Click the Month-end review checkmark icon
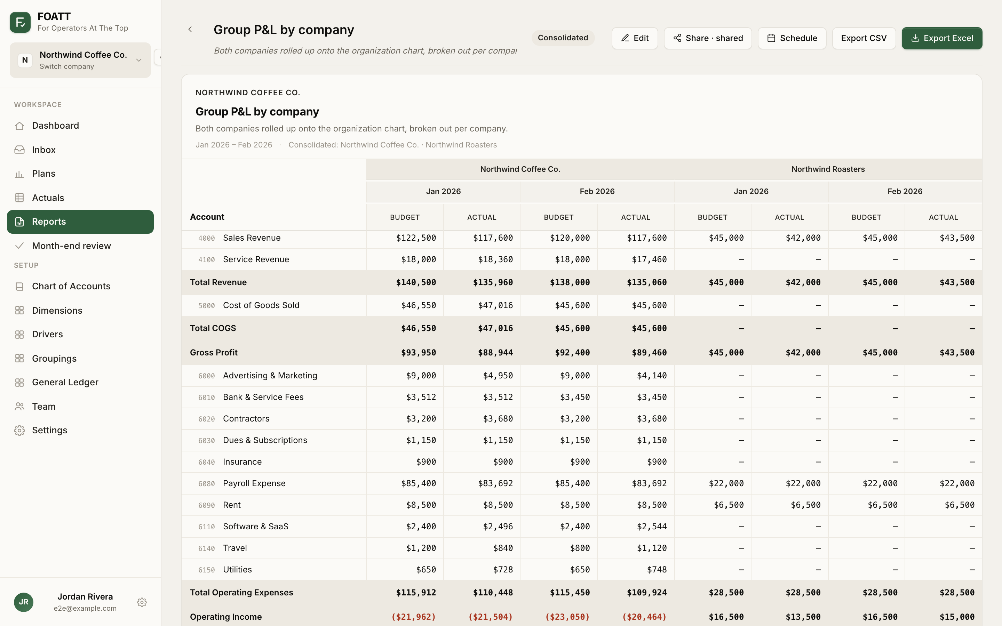Viewport: 1002px width, 626px height. pos(19,246)
